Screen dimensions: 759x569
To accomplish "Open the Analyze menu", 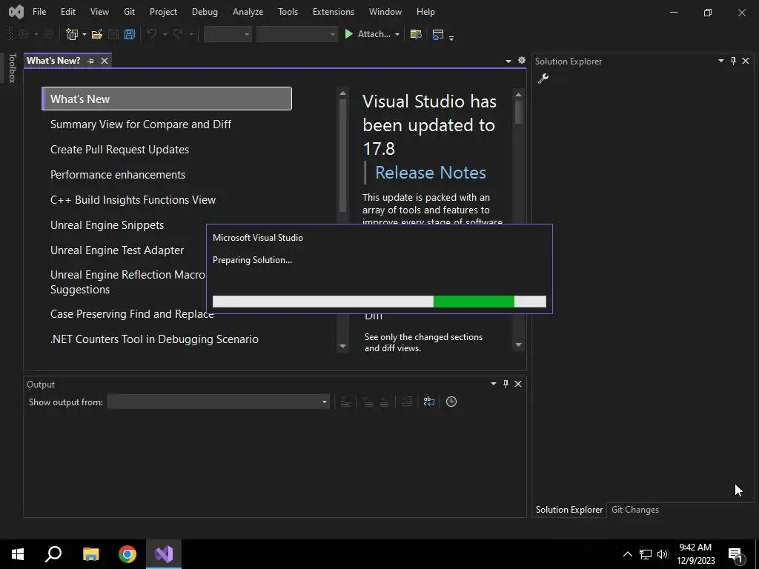I will pos(248,12).
